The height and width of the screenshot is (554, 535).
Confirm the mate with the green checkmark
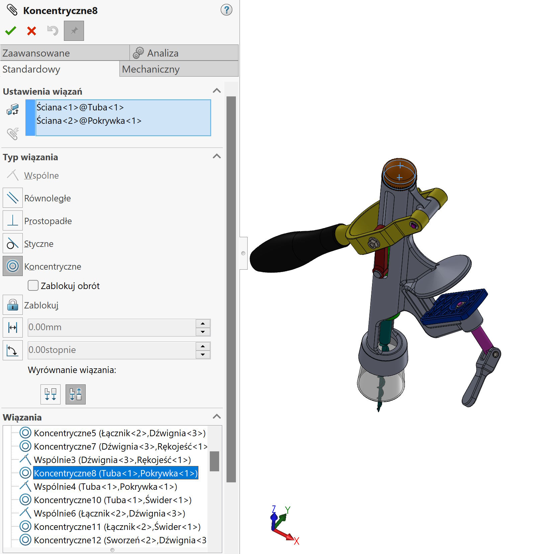point(11,31)
